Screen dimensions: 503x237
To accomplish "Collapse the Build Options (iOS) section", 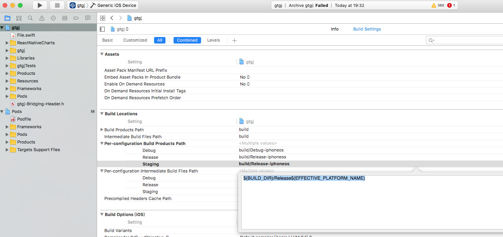I will [102, 214].
